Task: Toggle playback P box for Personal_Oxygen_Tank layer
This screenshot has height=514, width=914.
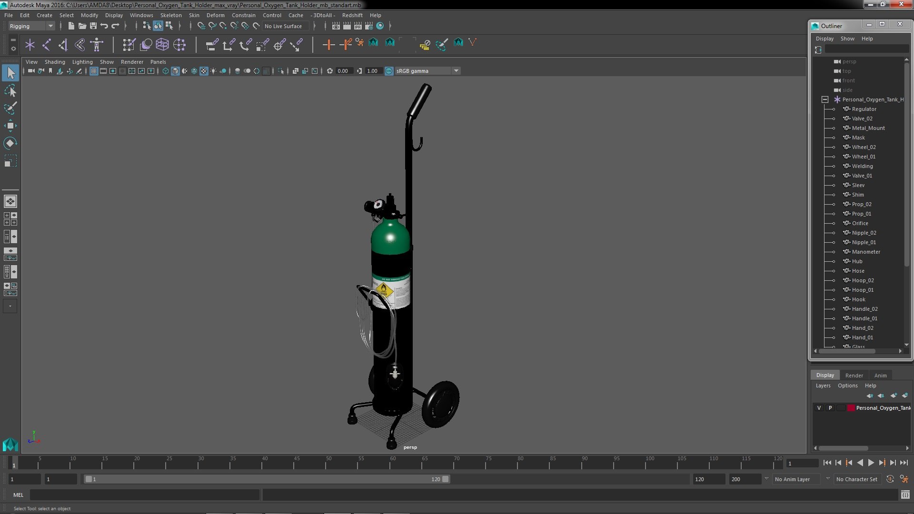Action: point(830,408)
